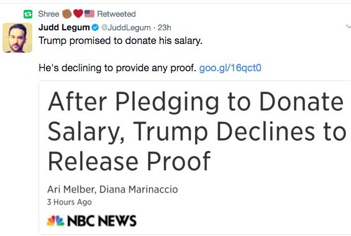Open the "After Pledging to Donate Salary" headline

[197, 131]
